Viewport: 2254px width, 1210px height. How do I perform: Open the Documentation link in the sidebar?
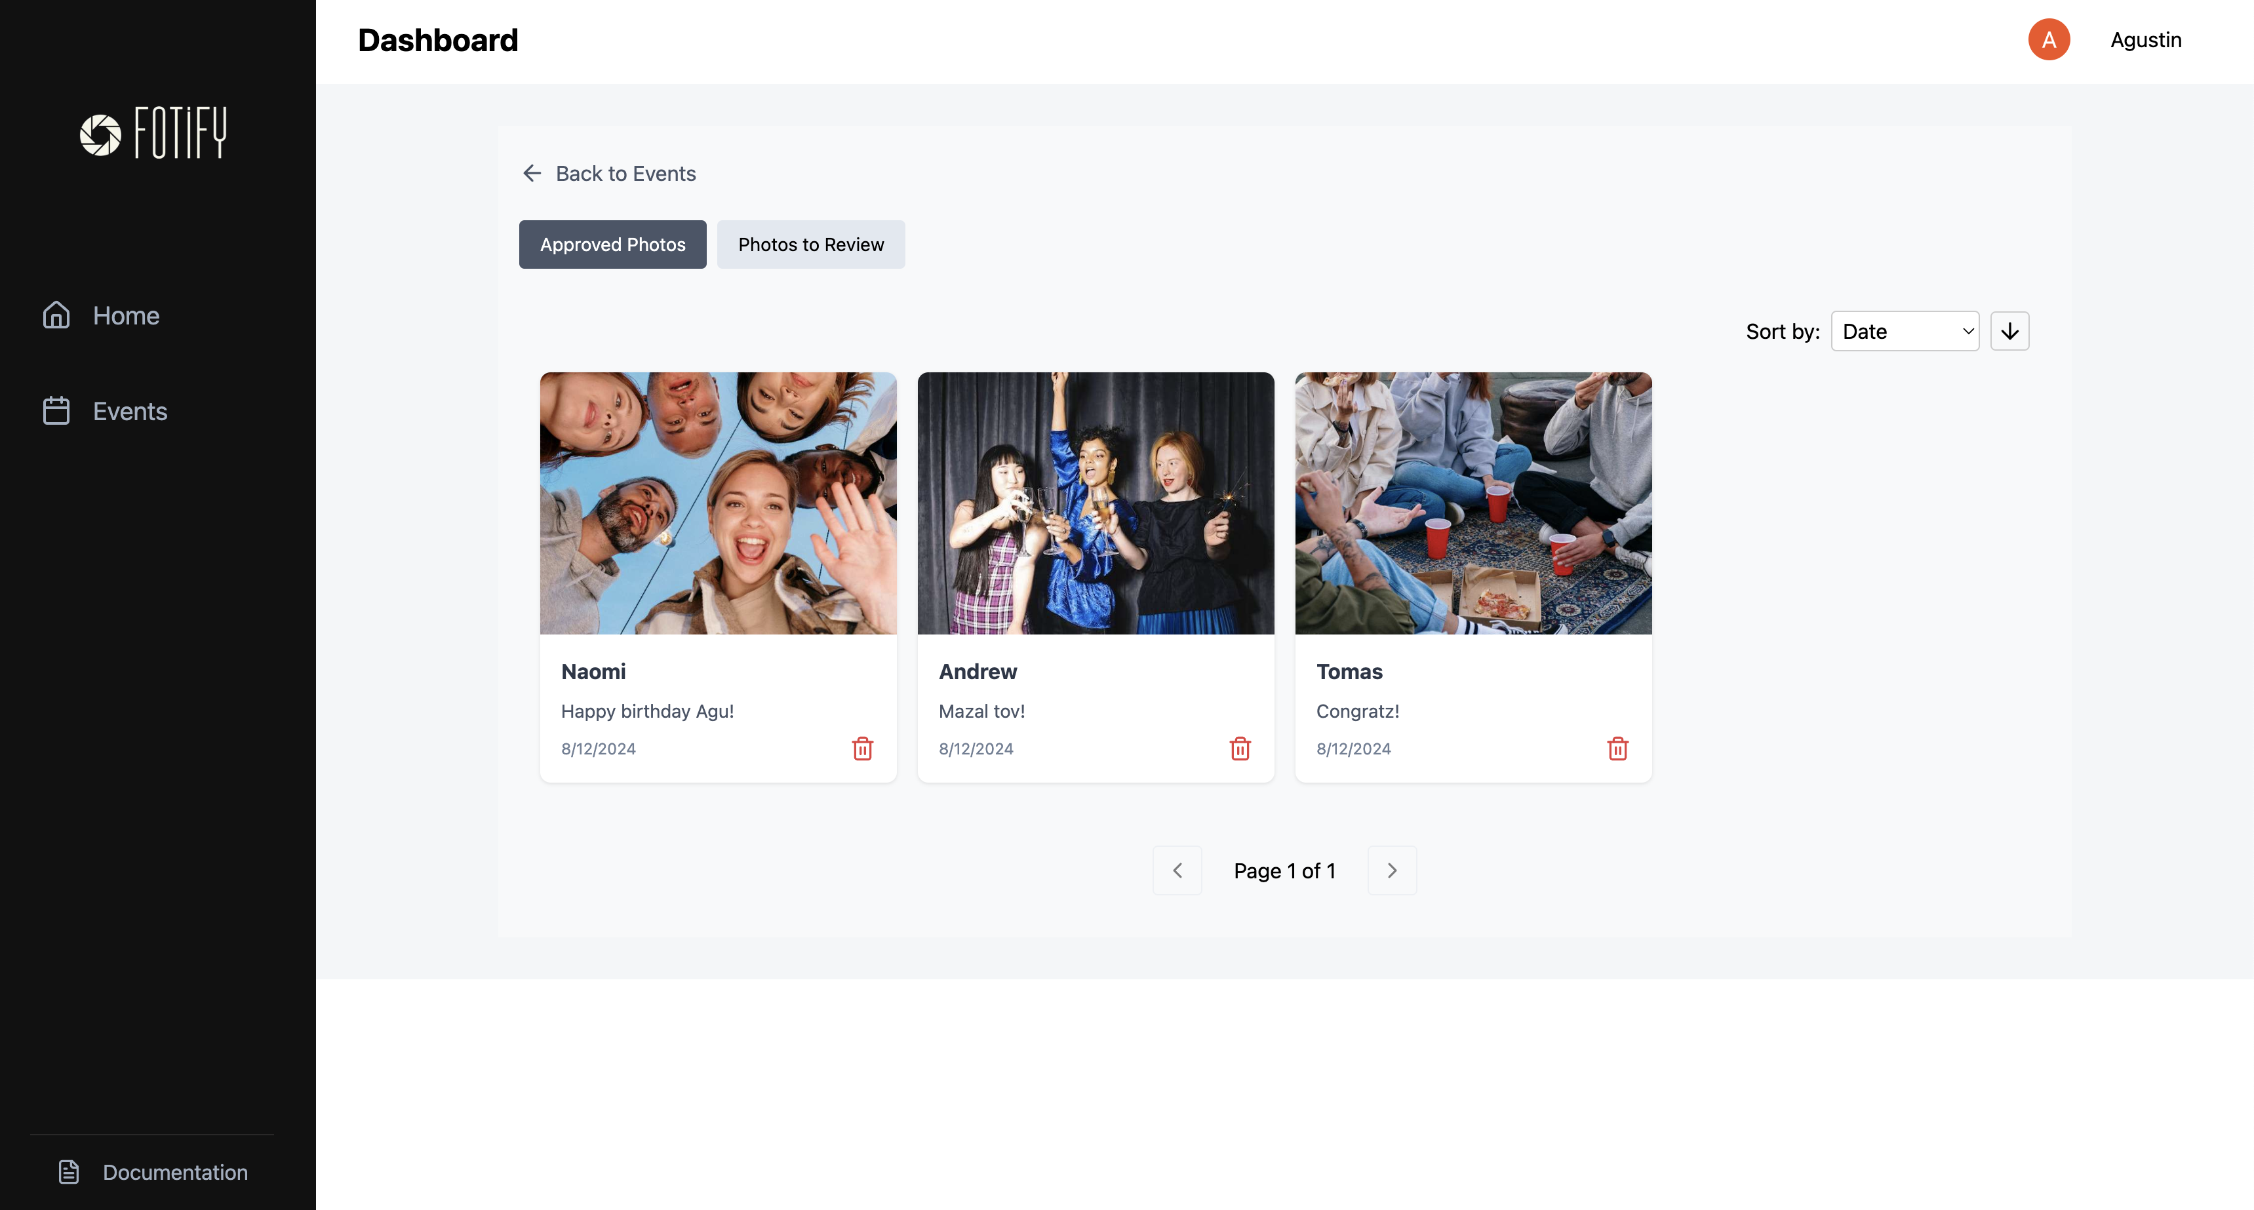coord(153,1171)
